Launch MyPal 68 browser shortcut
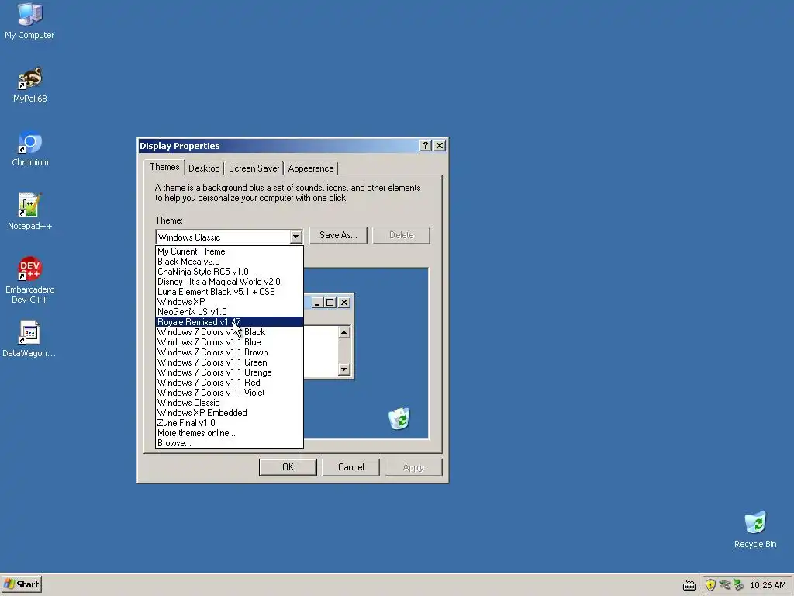The width and height of the screenshot is (794, 596). [30, 85]
